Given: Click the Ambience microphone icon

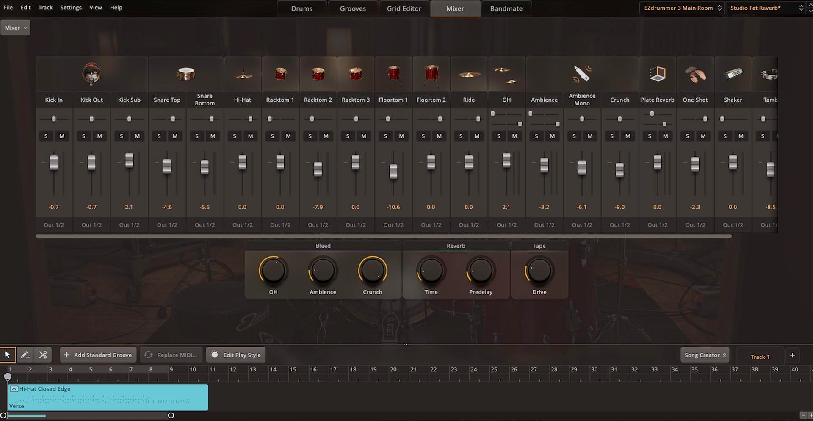Looking at the screenshot, I should 582,74.
